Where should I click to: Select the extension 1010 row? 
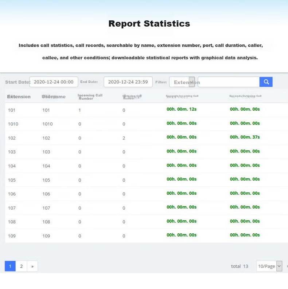(147, 124)
